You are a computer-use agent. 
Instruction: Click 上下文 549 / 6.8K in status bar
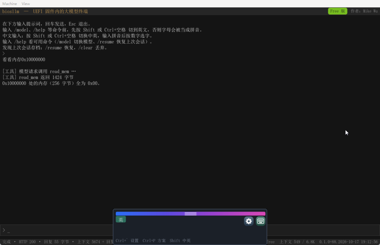tap(297, 242)
